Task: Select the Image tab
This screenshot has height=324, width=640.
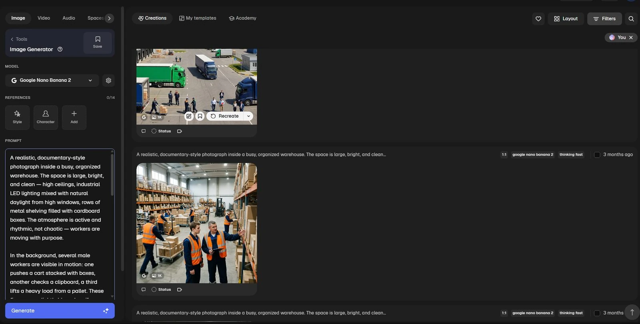Action: [18, 18]
